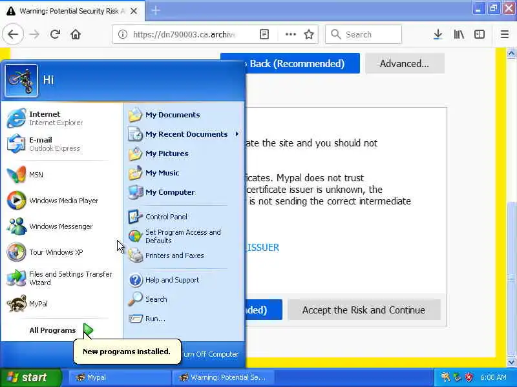Image resolution: width=517 pixels, height=387 pixels.
Task: Open My Pictures folder
Action: (x=184, y=154)
